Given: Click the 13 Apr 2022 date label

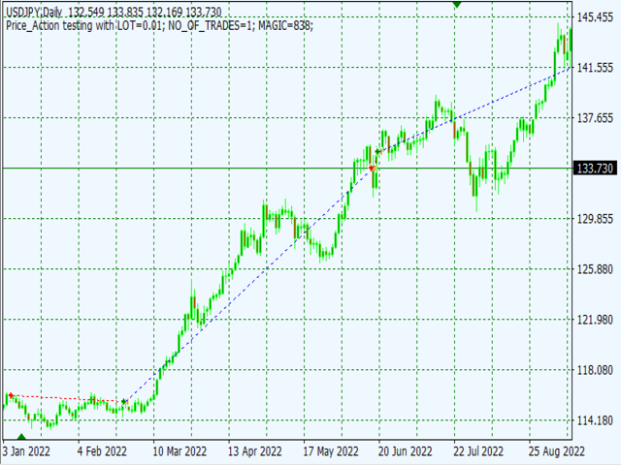Looking at the screenshot, I should 254,451.
